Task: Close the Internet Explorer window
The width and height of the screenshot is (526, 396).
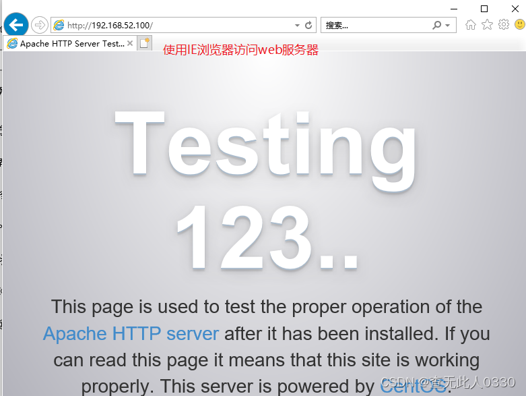Action: point(515,9)
